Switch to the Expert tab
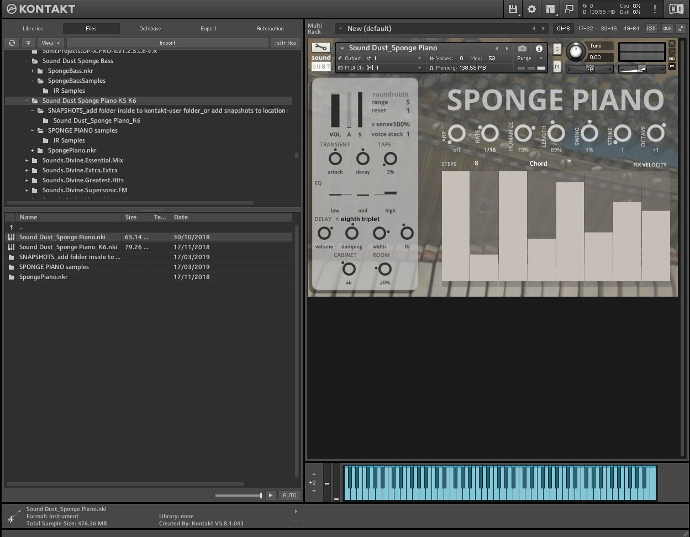 pos(209,28)
